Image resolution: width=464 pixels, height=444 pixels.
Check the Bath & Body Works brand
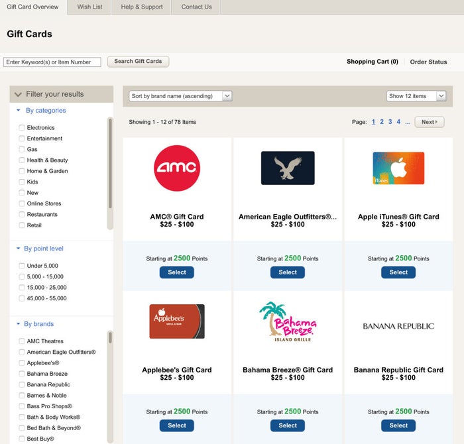[22, 417]
